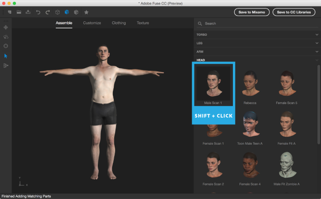Choose the blue arrow select tool
Image resolution: width=321 pixels, height=199 pixels.
(6, 56)
